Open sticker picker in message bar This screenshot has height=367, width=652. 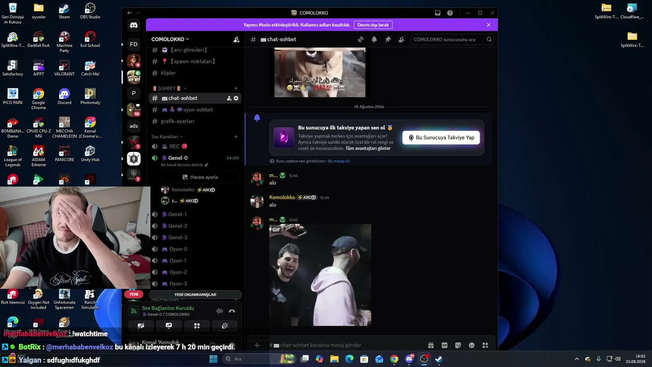click(x=458, y=345)
